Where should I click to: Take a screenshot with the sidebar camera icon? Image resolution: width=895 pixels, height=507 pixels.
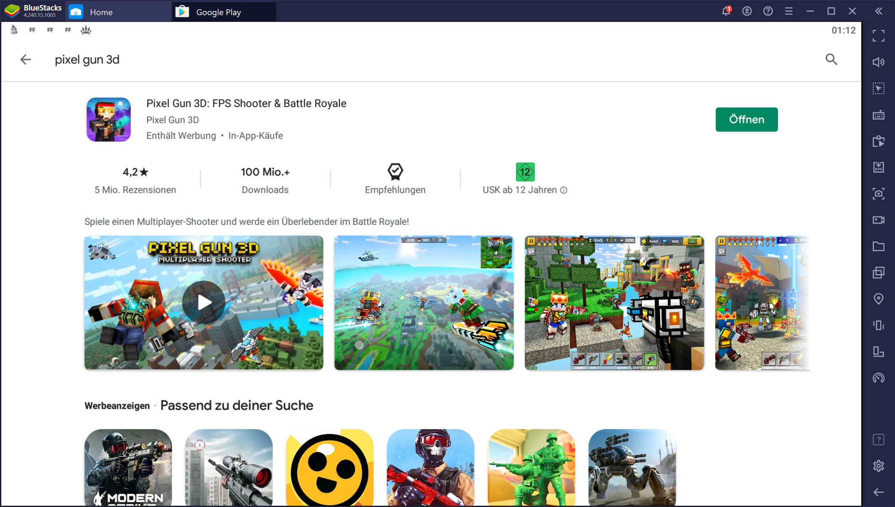click(x=878, y=194)
